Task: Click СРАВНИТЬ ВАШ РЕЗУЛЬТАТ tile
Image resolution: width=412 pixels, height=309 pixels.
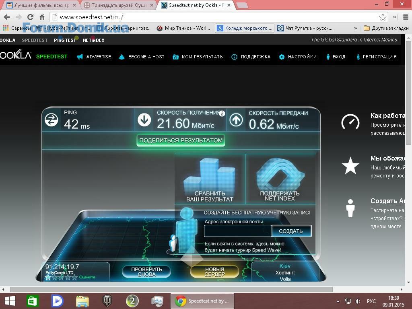Action: [210, 179]
